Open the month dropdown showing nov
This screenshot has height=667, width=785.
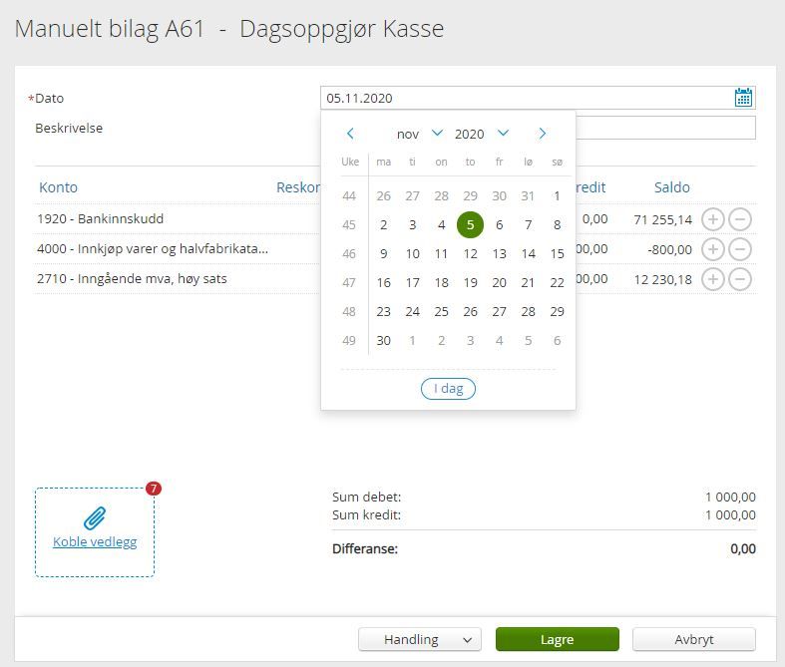click(420, 134)
